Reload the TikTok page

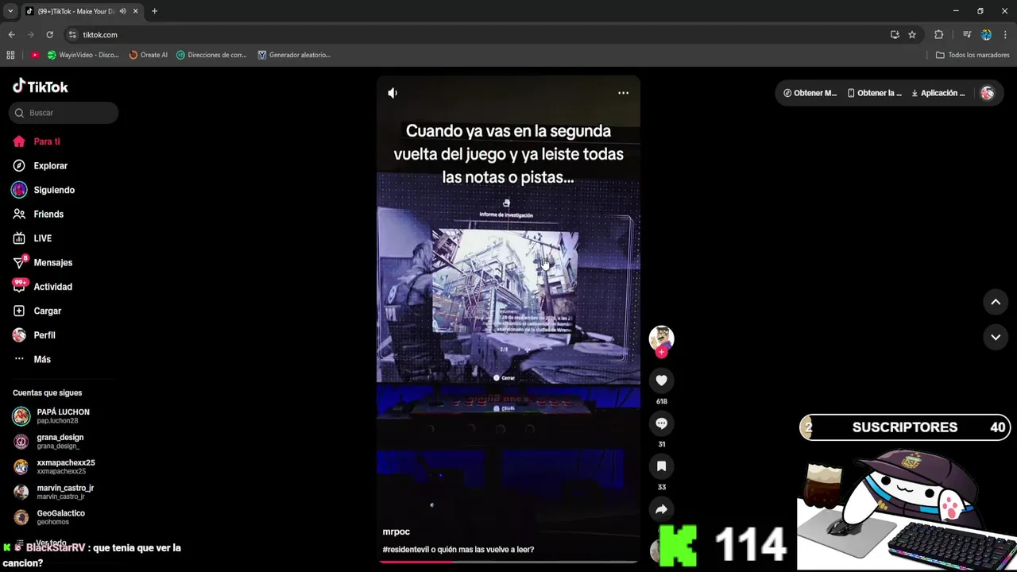[x=49, y=35]
